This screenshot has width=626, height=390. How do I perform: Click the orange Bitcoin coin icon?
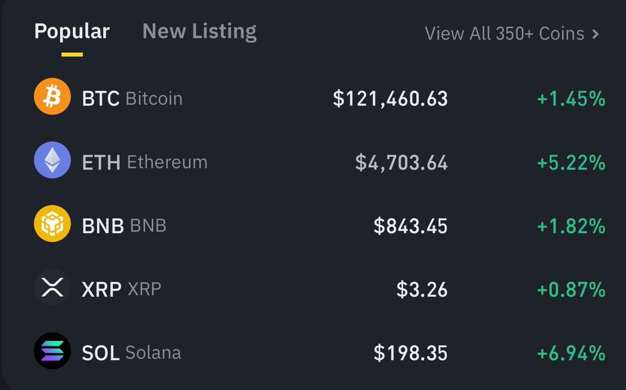click(x=52, y=97)
